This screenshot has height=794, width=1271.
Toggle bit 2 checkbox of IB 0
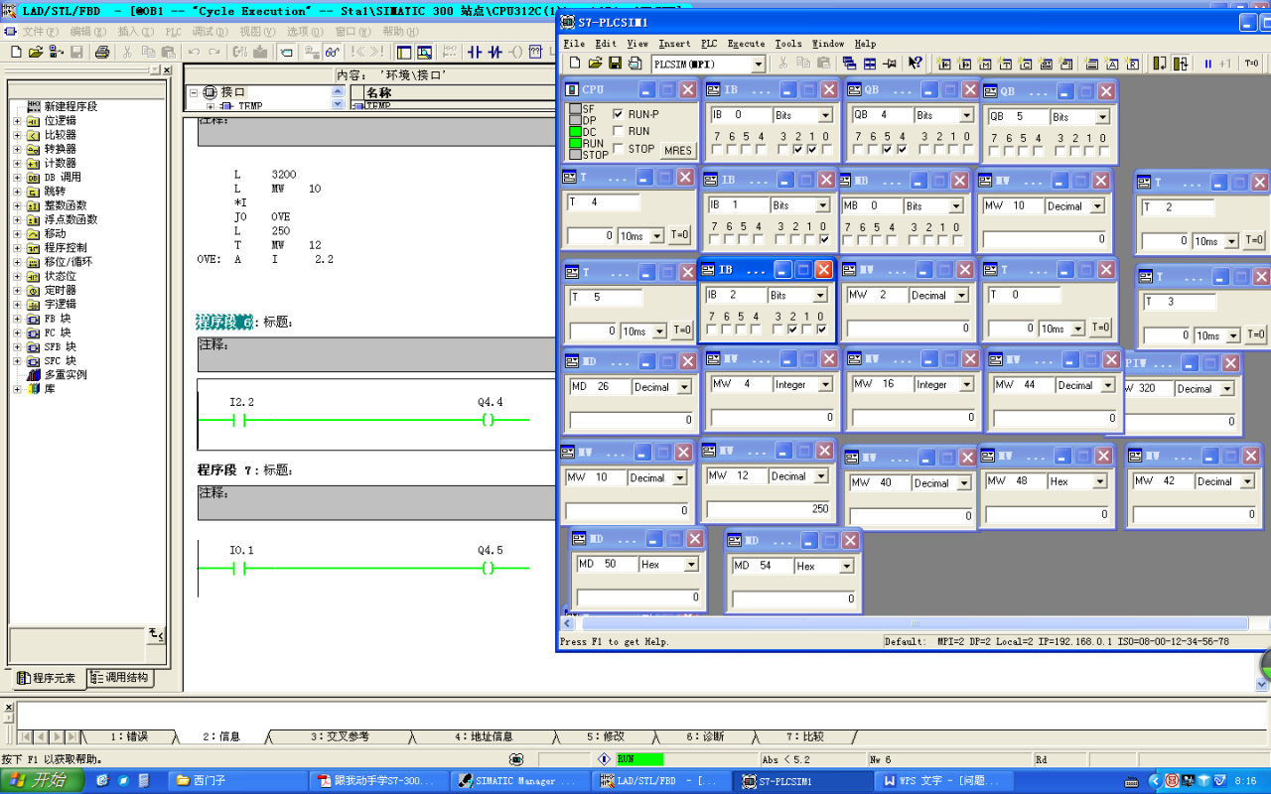pyautogui.click(x=797, y=150)
